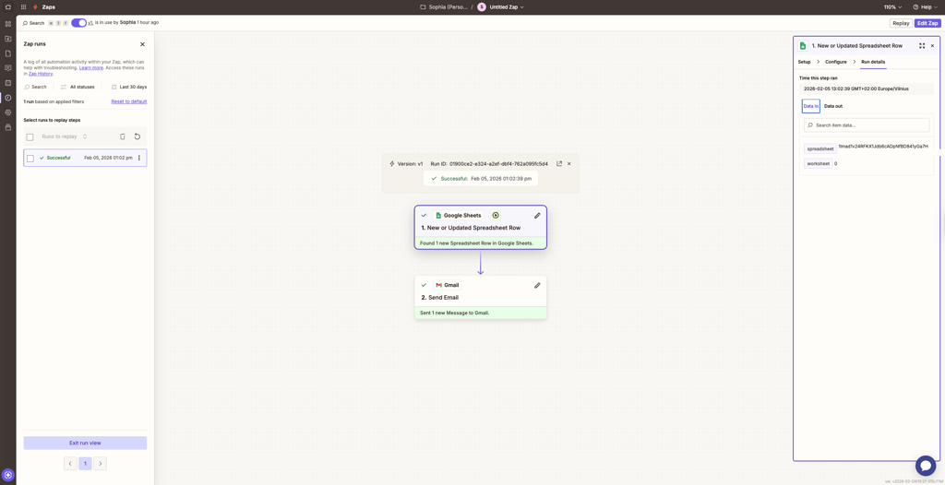
Task: Click the v1 version link
Action: click(x=90, y=22)
